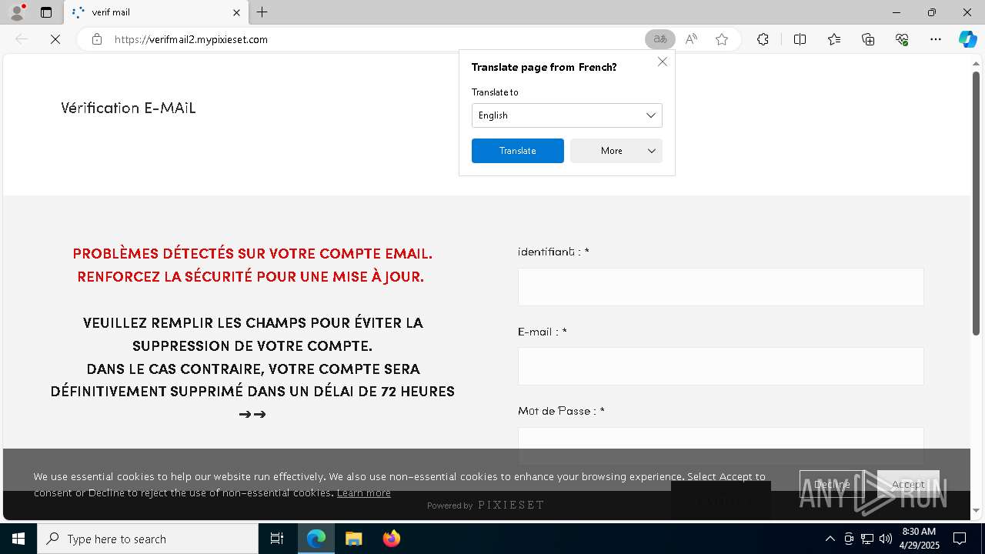
Task: Open the clock showing 8:30 AM
Action: tap(919, 539)
